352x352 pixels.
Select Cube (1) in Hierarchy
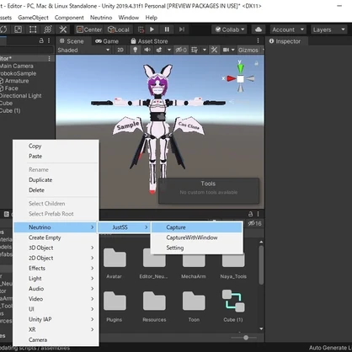click(x=10, y=110)
